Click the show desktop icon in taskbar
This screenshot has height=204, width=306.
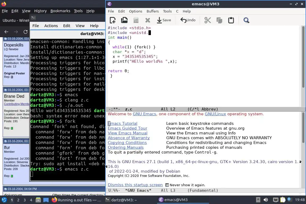tap(46, 200)
